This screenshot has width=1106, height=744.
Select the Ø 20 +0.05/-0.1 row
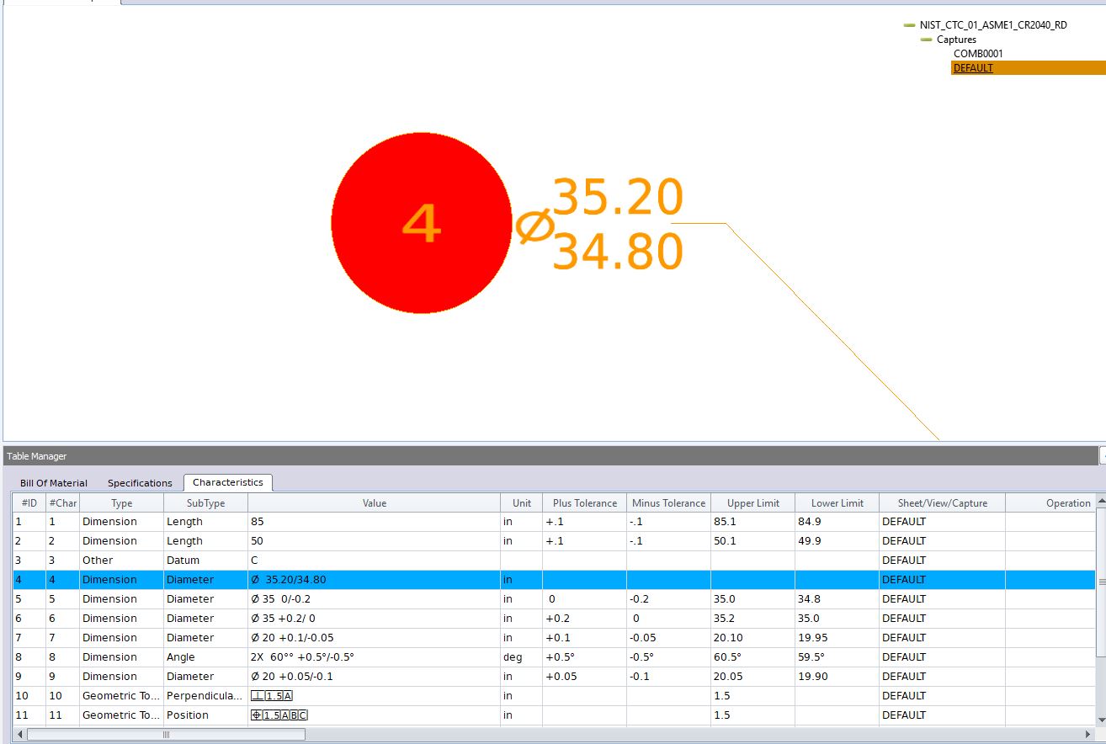(x=554, y=677)
